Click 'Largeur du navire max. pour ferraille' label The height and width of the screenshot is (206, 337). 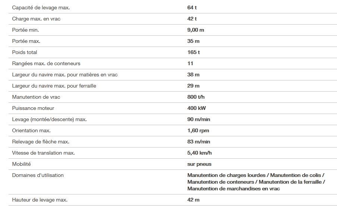tap(54, 86)
